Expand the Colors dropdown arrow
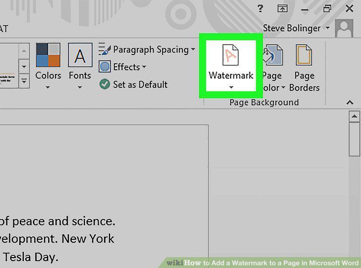 coord(48,87)
